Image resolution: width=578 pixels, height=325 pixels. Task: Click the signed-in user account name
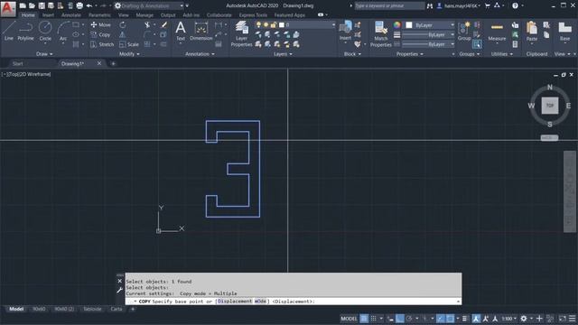(461, 6)
